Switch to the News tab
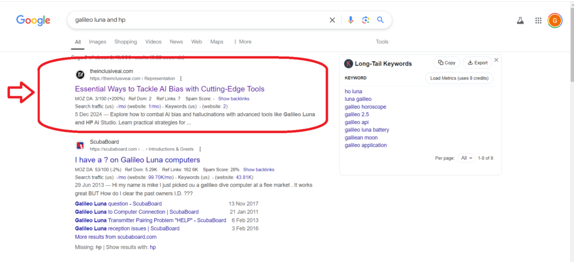Image resolution: width=574 pixels, height=262 pixels. pyautogui.click(x=176, y=42)
